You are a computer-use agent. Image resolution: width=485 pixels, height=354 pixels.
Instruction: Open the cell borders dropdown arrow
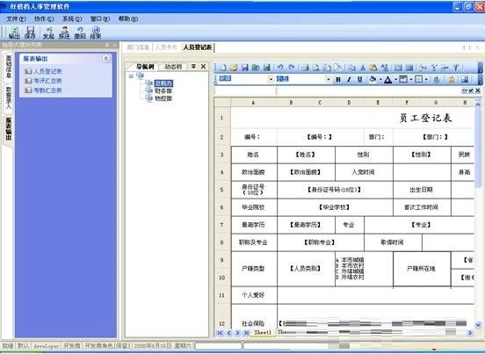point(426,79)
